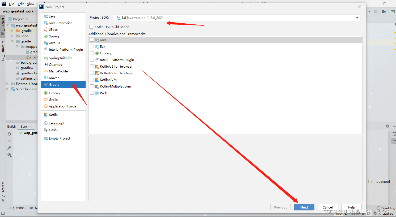Open Build panel settings gear
The height and width of the screenshot is (217, 396).
pyautogui.click(x=387, y=126)
